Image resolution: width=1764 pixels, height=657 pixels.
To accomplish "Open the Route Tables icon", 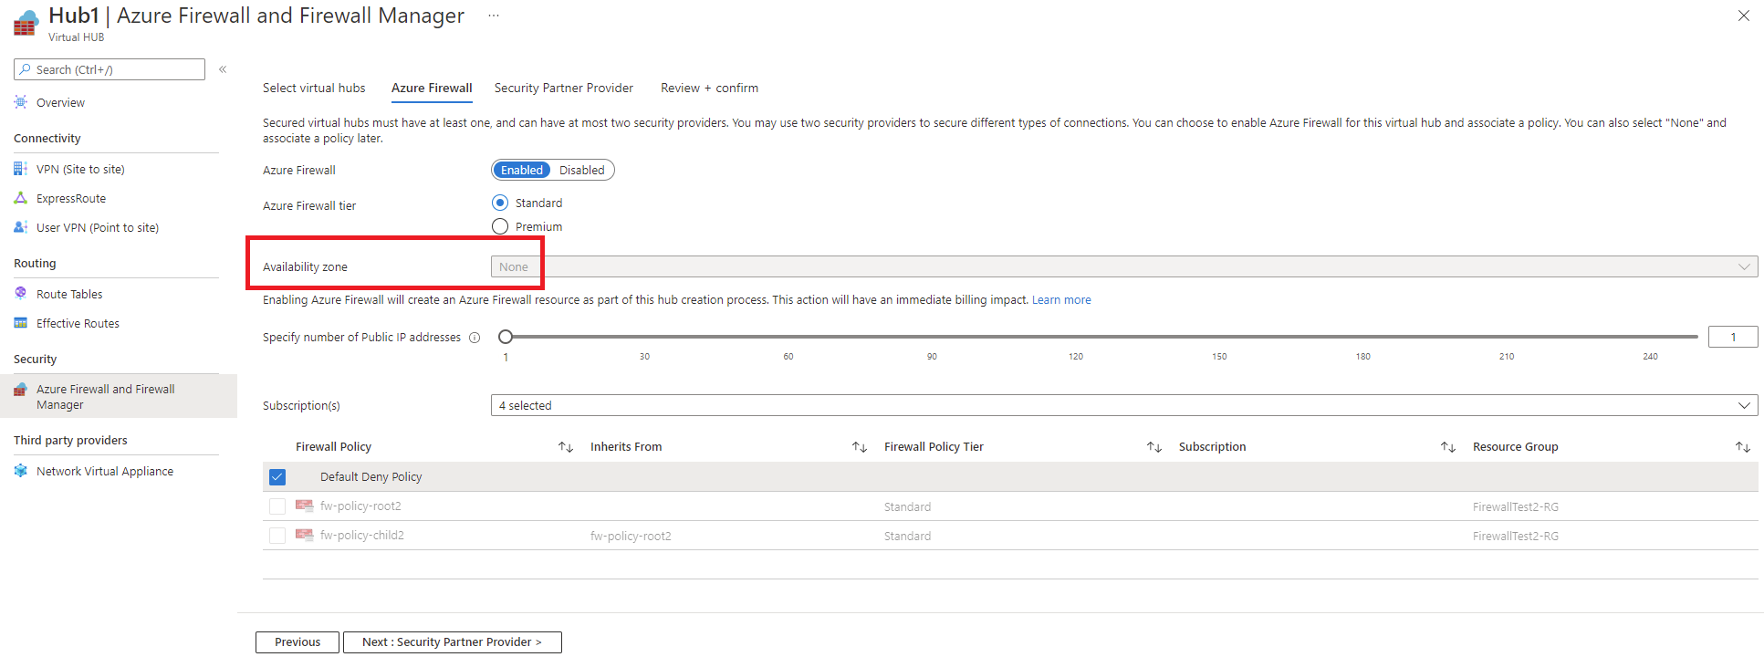I will pos(21,294).
